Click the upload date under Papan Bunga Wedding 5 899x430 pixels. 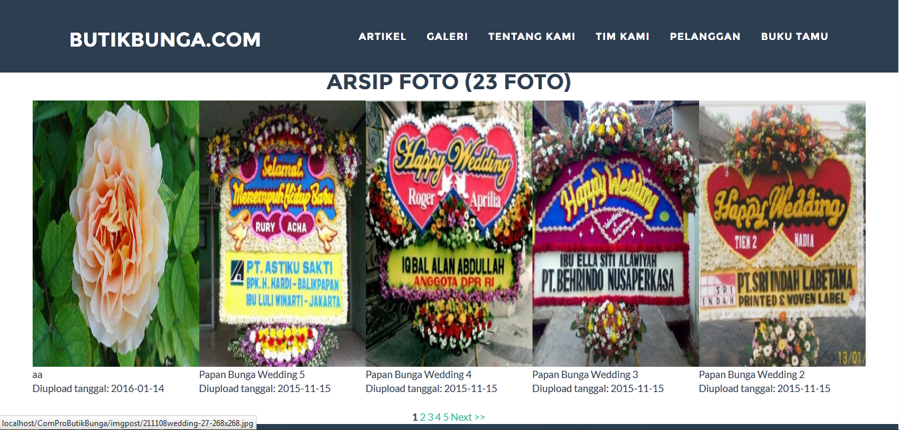tap(265, 389)
